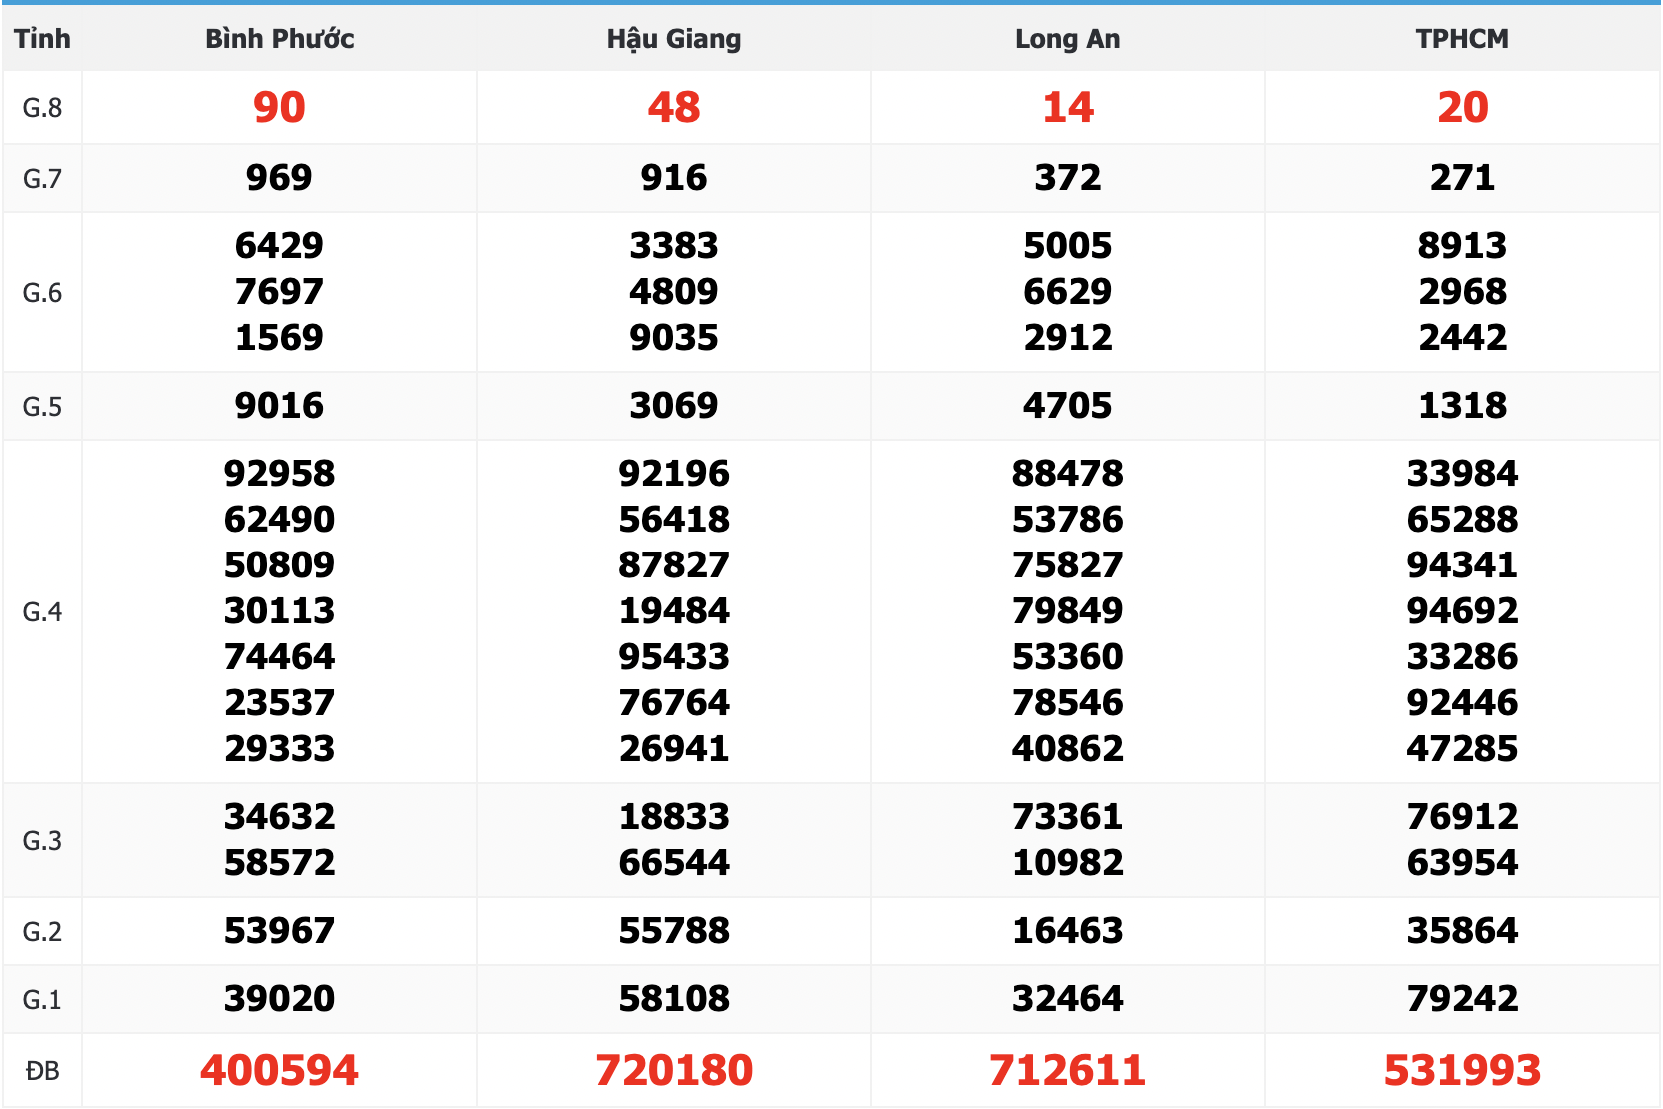Click Bình Phước special prize 400594
The height and width of the screenshot is (1109, 1663).
pyautogui.click(x=279, y=1070)
